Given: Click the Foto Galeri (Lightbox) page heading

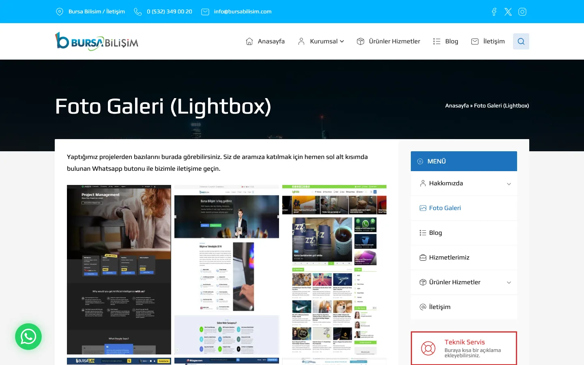Looking at the screenshot, I should pyautogui.click(x=163, y=106).
